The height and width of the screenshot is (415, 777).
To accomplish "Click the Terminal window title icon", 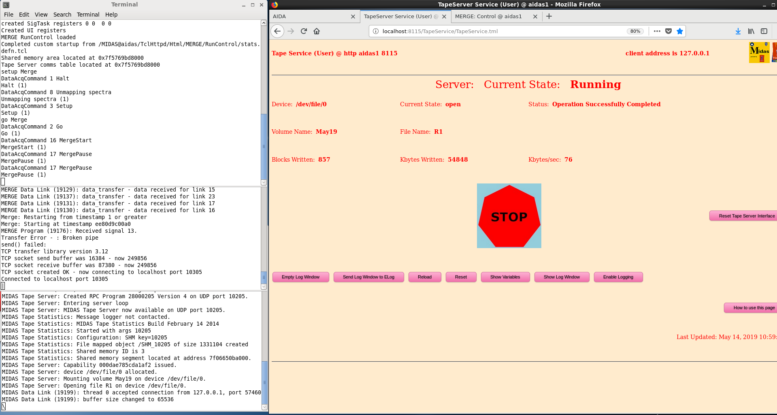I will pyautogui.click(x=6, y=5).
